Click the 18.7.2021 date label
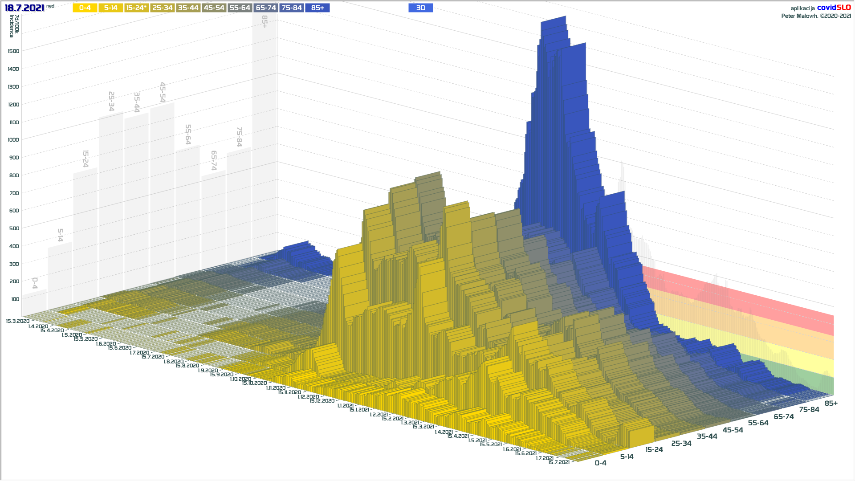This screenshot has height=481, width=855. point(24,8)
